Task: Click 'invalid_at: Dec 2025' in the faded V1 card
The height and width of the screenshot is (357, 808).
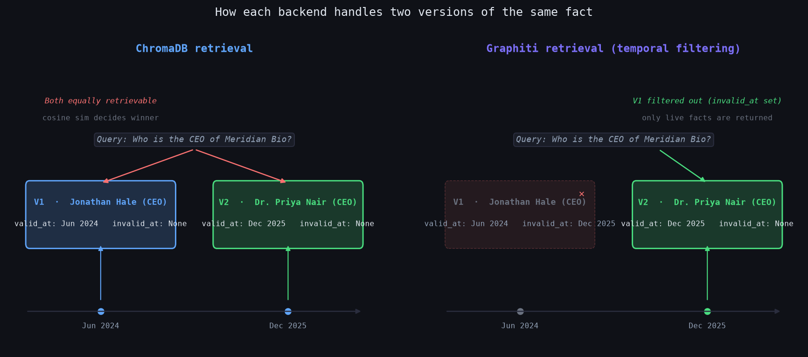Action: tap(569, 224)
